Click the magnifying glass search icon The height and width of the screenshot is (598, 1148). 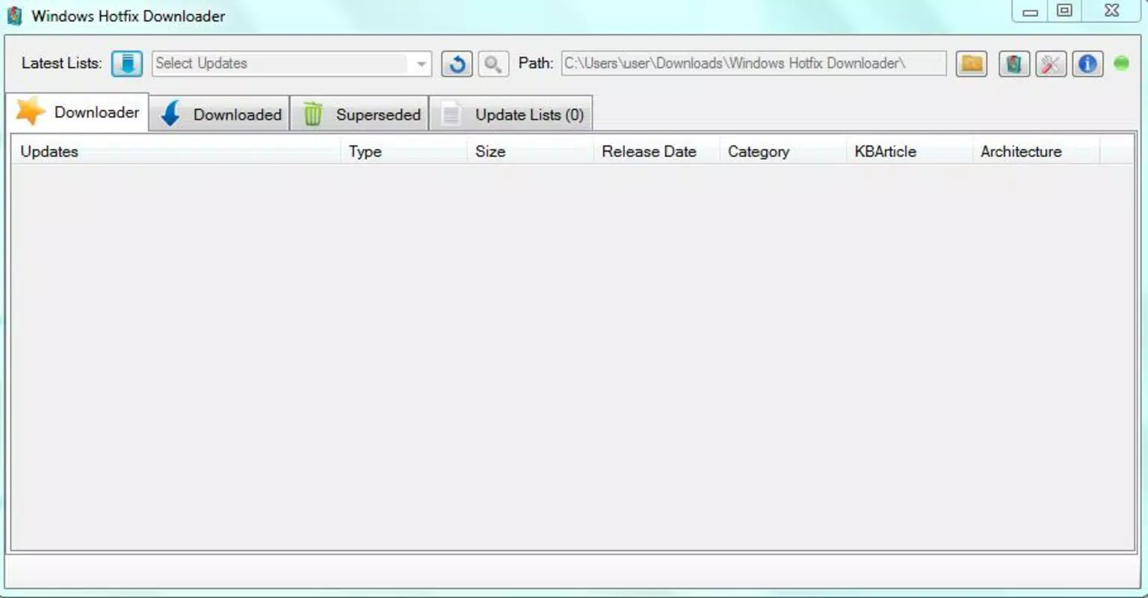pyautogui.click(x=493, y=64)
